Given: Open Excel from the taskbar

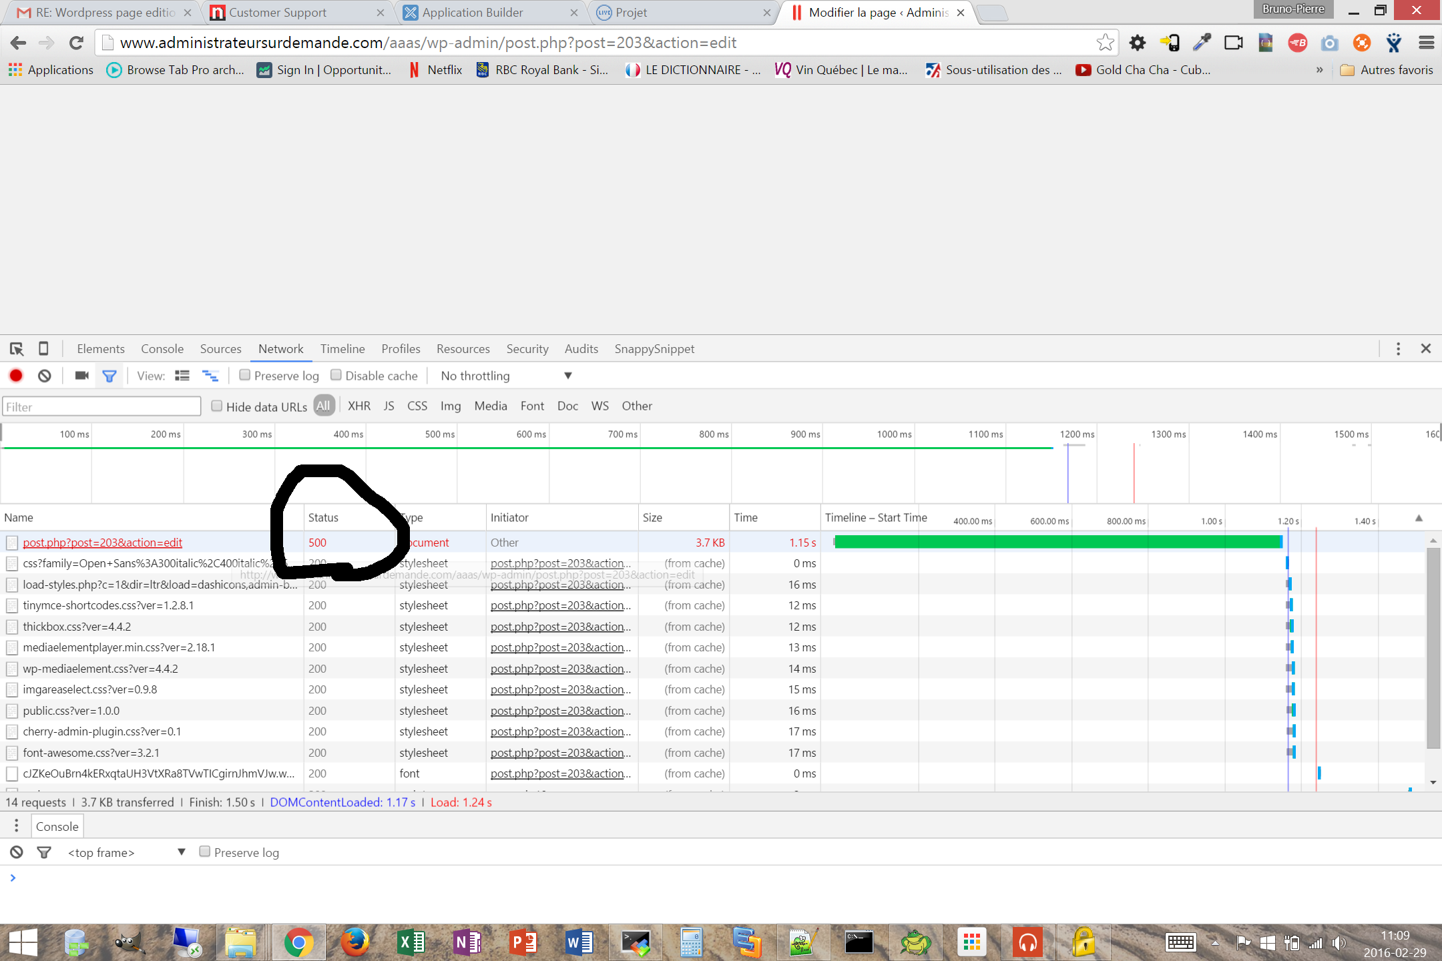Looking at the screenshot, I should [411, 942].
